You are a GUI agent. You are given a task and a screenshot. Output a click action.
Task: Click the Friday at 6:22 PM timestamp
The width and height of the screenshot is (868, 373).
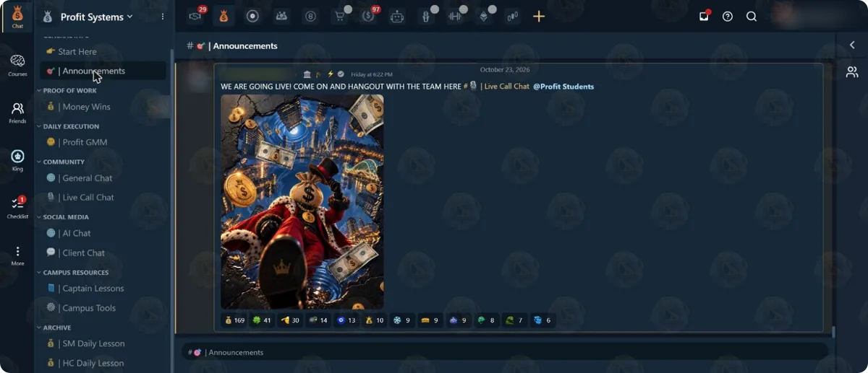click(372, 74)
